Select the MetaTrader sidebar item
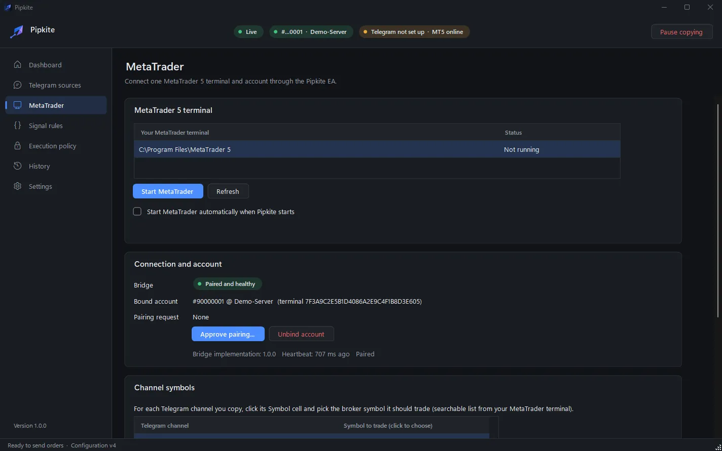The height and width of the screenshot is (451, 722). click(56, 105)
